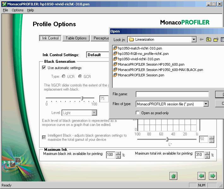Select MonacoPROFILER Session HP1050_600-MAX BLACK.psn
The image size is (224, 189).
(161, 70)
